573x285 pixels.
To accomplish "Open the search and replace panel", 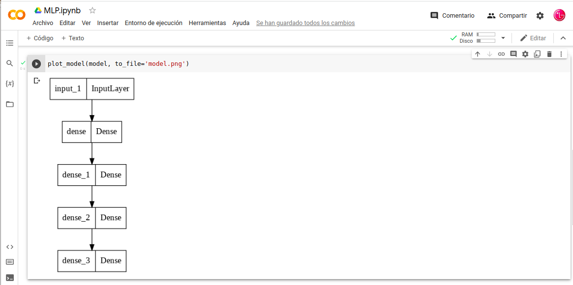I will (10, 63).
